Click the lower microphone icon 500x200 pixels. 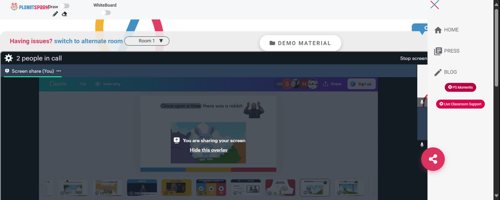point(422,145)
